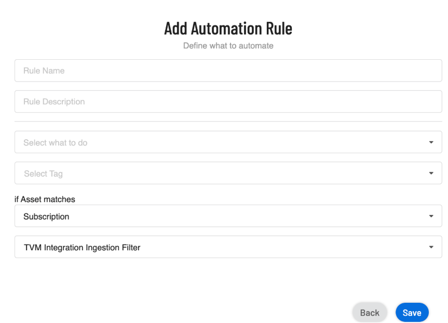Click the "Add Automation Rule" heading
Screen dimensions: 448x323
point(228,28)
